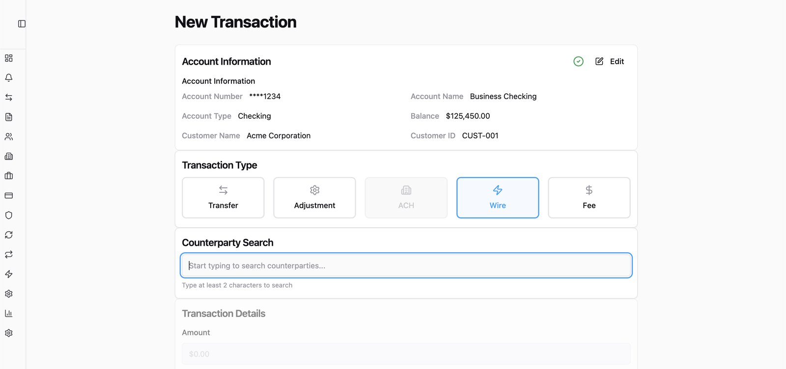
Task: Select the Fee transaction type
Action: [x=589, y=198]
